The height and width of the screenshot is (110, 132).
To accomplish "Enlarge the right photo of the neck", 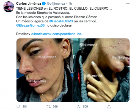I will [x=101, y=70].
